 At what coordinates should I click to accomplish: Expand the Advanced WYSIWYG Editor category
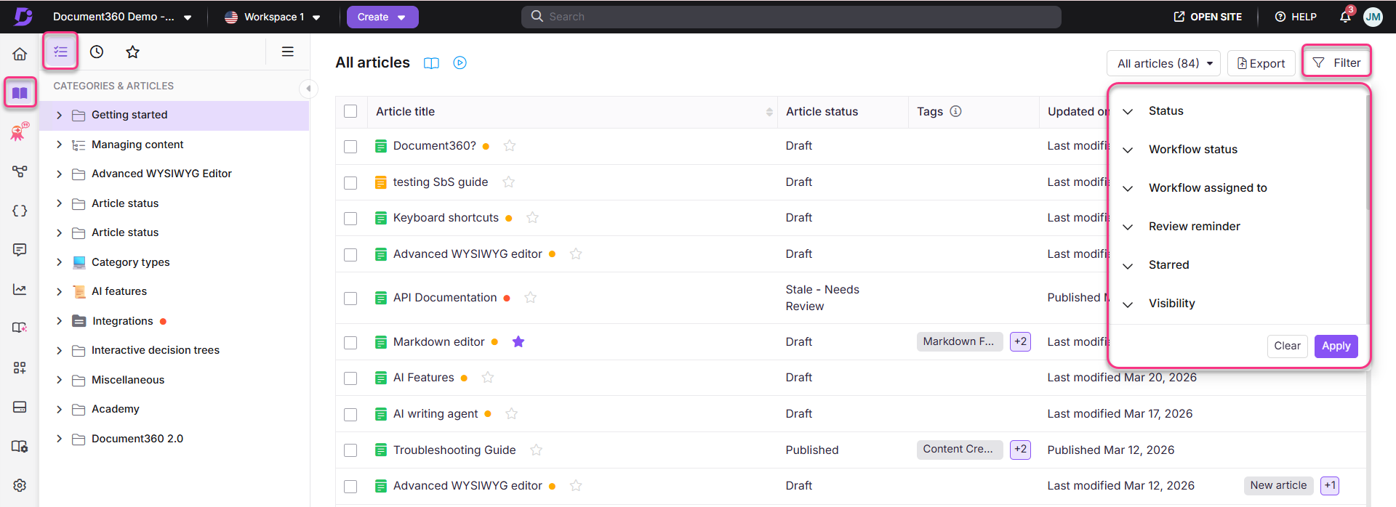[x=60, y=174]
